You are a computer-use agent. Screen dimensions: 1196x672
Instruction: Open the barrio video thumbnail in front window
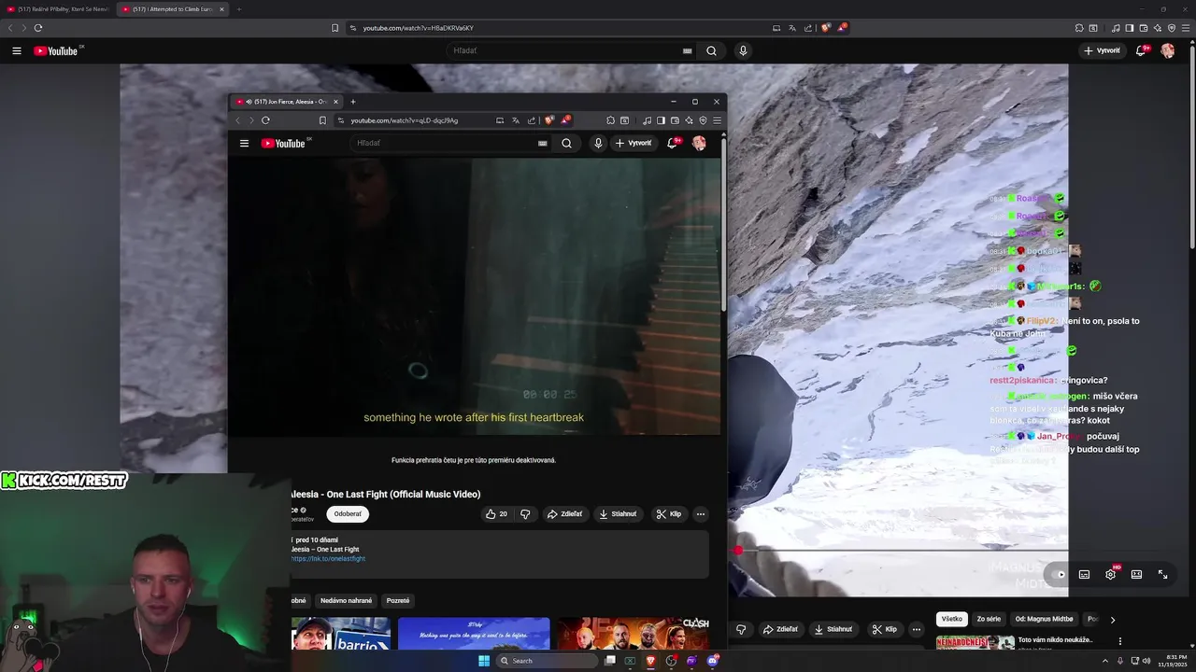pyautogui.click(x=340, y=634)
